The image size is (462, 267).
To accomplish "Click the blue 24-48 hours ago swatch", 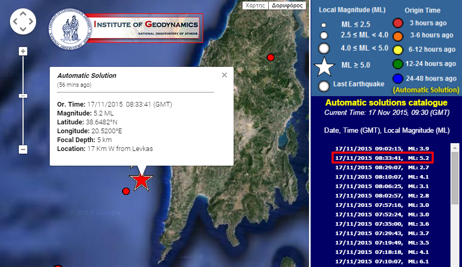I will pos(398,79).
